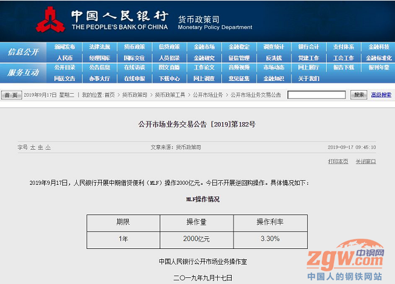Go to the 金融市场 navigation item
Image resolution: width=395 pixels, height=284 pixels.
click(x=204, y=47)
